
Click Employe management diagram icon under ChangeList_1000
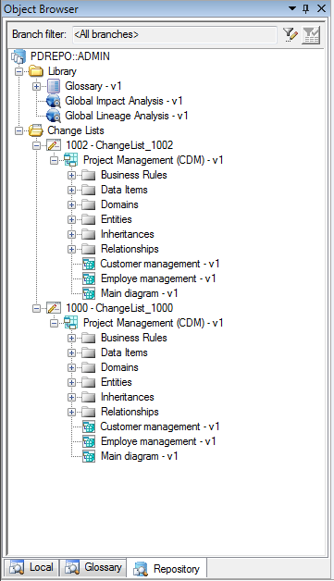click(89, 441)
